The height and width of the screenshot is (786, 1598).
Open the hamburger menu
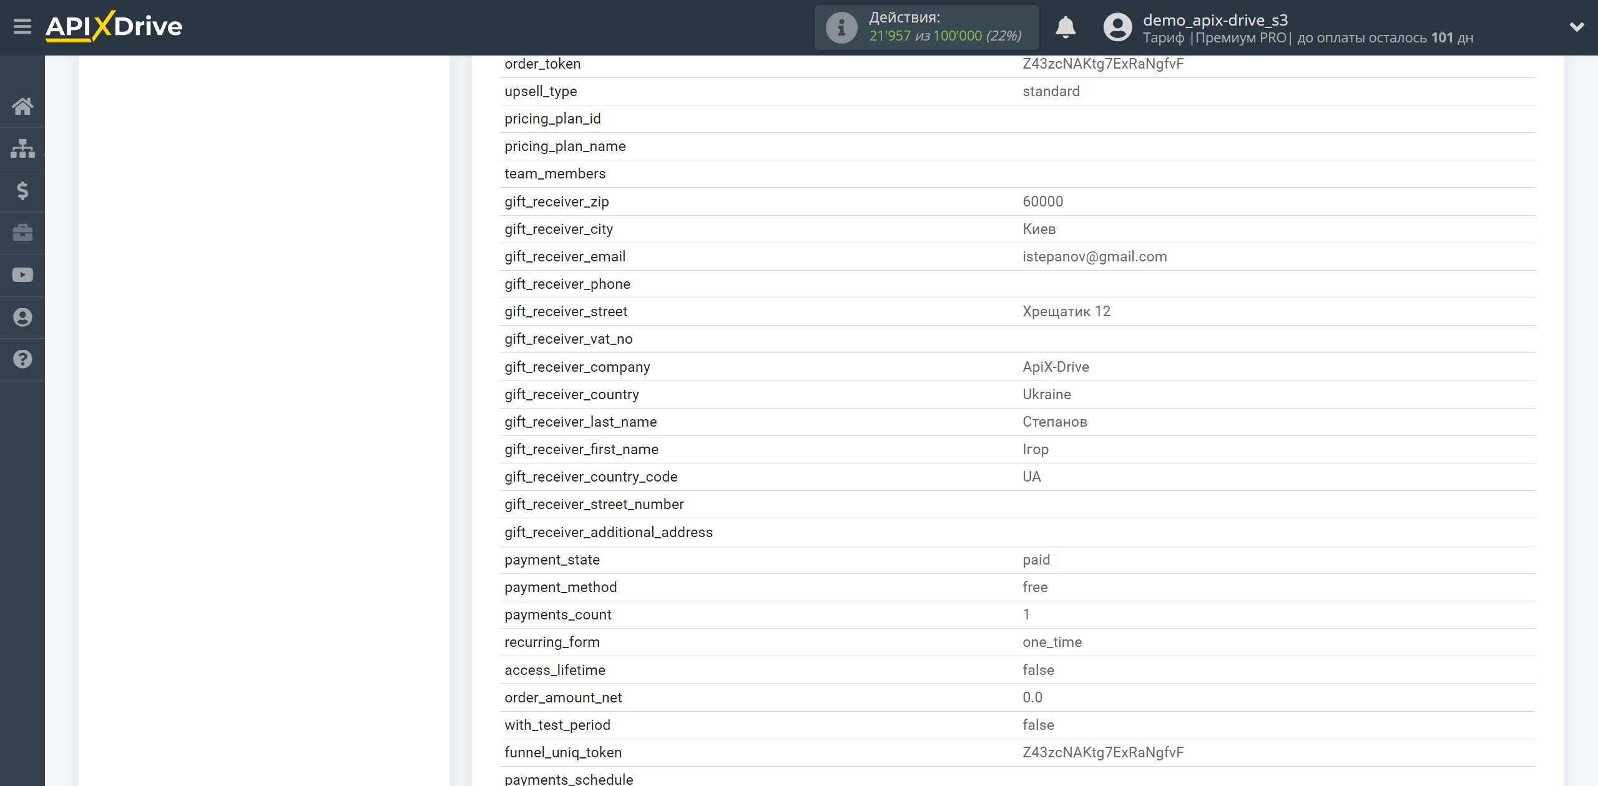(x=22, y=27)
